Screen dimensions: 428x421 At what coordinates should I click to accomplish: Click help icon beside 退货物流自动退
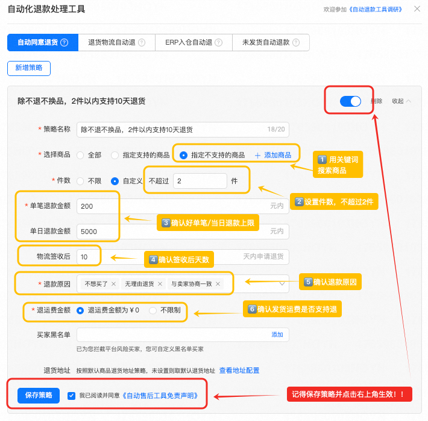142,43
